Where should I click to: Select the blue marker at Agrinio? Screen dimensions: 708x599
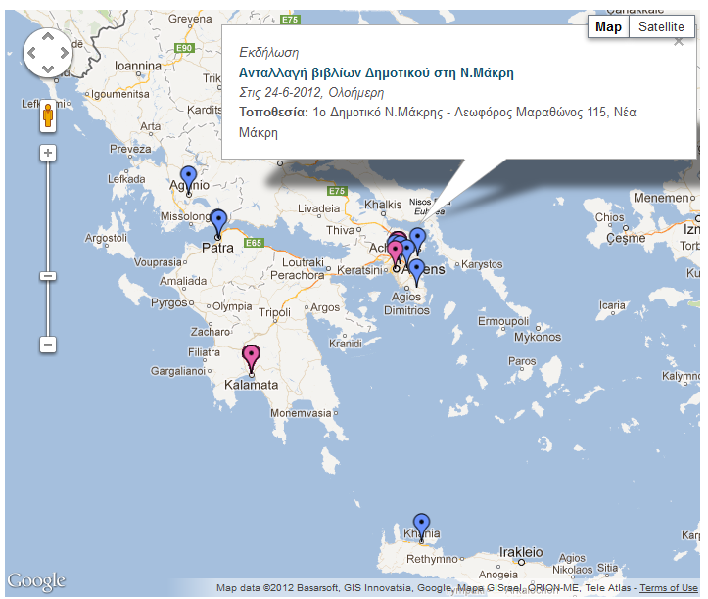point(189,179)
